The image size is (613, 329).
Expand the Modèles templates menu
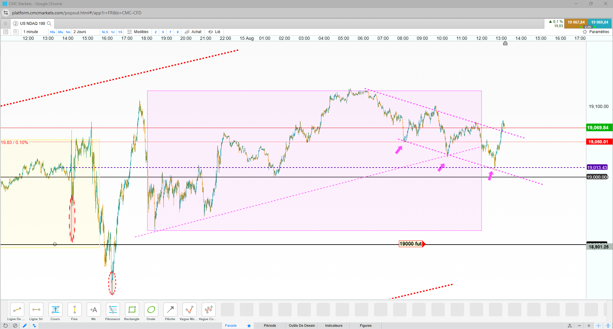[138, 32]
